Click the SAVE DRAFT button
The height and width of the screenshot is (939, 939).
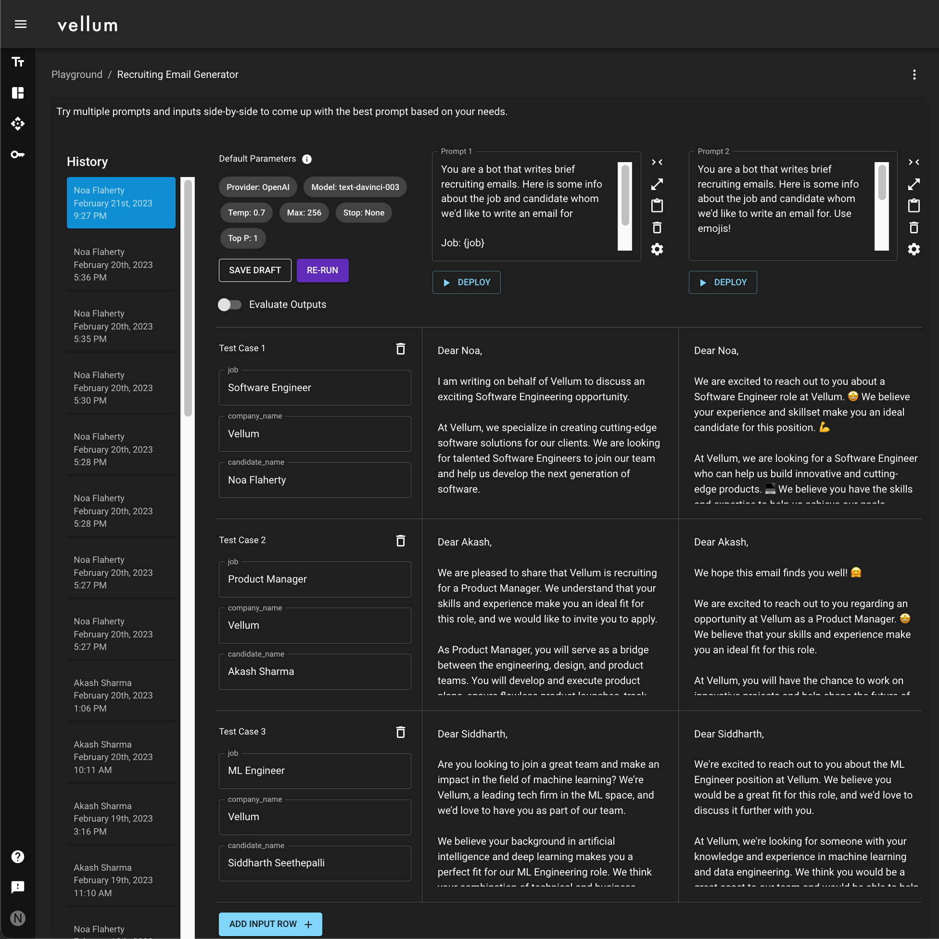[x=254, y=270]
